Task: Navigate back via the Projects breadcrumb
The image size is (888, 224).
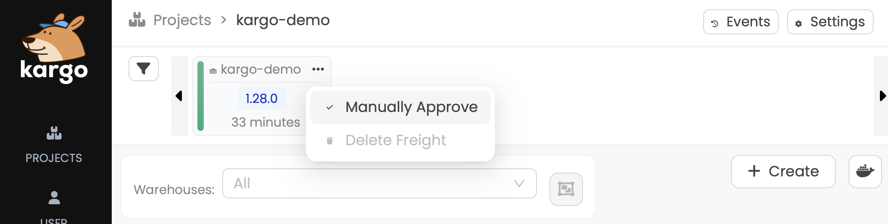Action: 182,20
